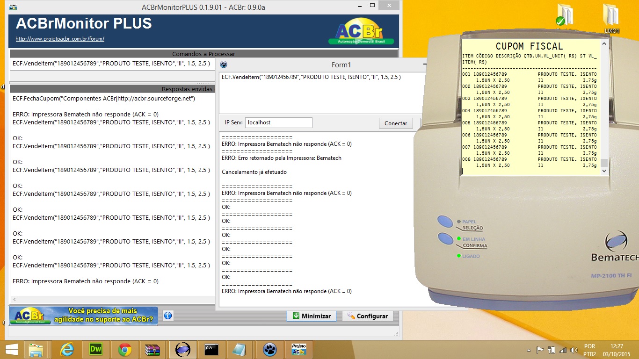
Task: Click the receipt scrollbar down arrow
Action: (x=604, y=171)
